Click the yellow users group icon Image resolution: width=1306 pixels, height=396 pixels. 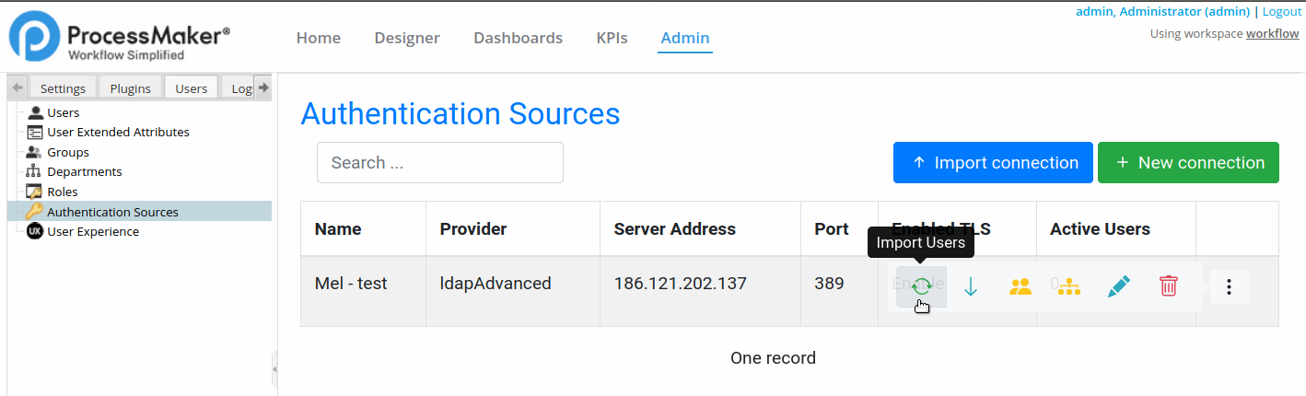coord(1020,286)
